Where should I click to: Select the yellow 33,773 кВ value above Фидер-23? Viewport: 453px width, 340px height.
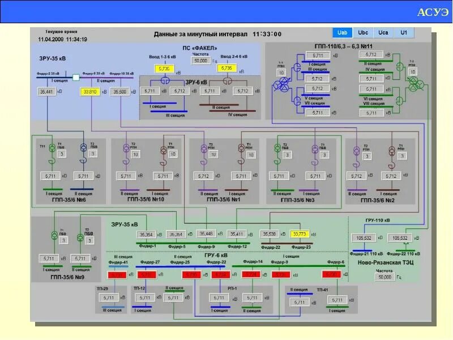(300, 234)
